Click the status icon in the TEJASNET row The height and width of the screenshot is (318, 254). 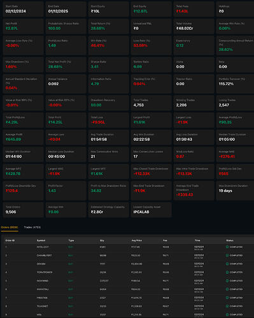227,306
